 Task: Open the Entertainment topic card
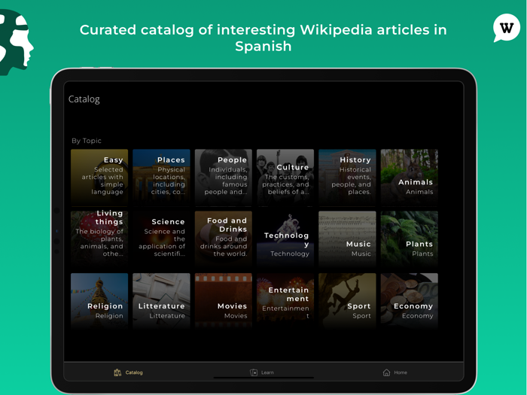point(285,301)
